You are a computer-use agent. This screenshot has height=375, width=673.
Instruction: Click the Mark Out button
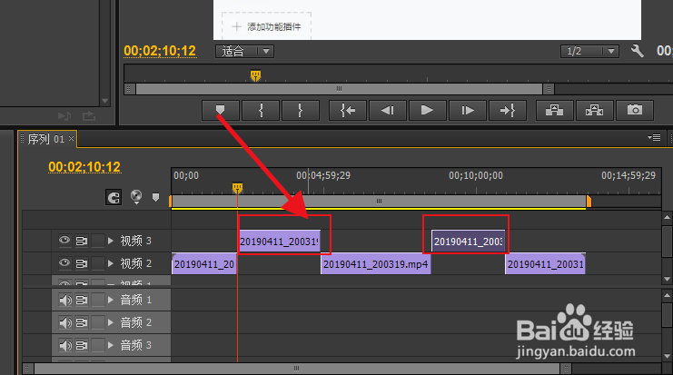[301, 110]
